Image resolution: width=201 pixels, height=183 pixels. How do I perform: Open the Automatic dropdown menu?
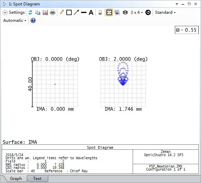click(15, 20)
